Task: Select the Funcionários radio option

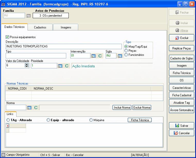Action: [126, 55]
